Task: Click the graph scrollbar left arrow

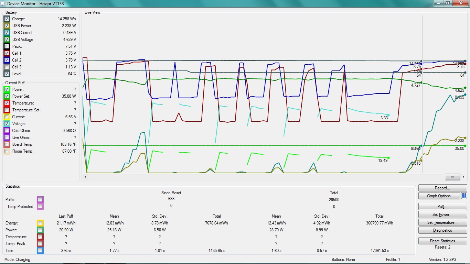Action: (85, 177)
